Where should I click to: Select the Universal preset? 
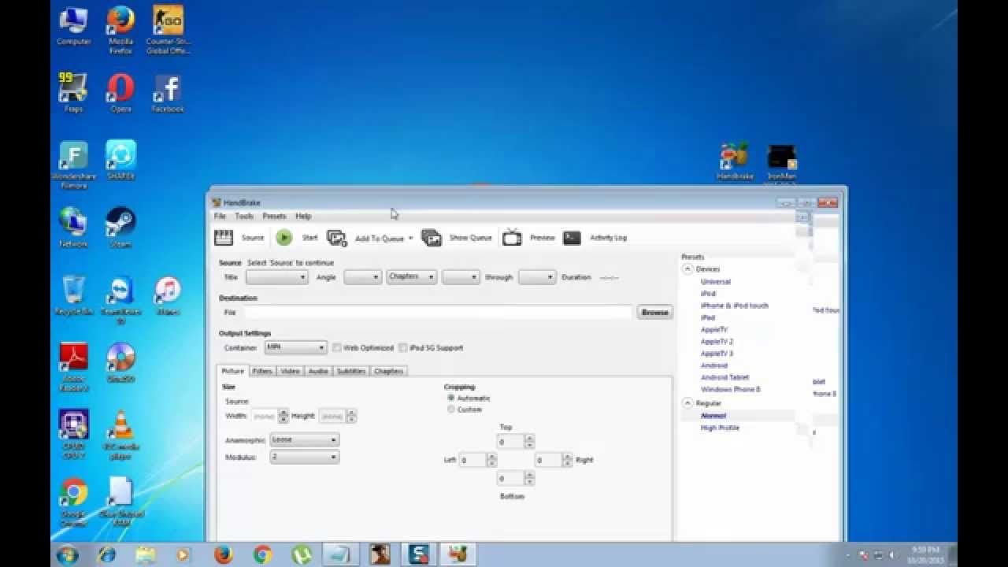[716, 281]
